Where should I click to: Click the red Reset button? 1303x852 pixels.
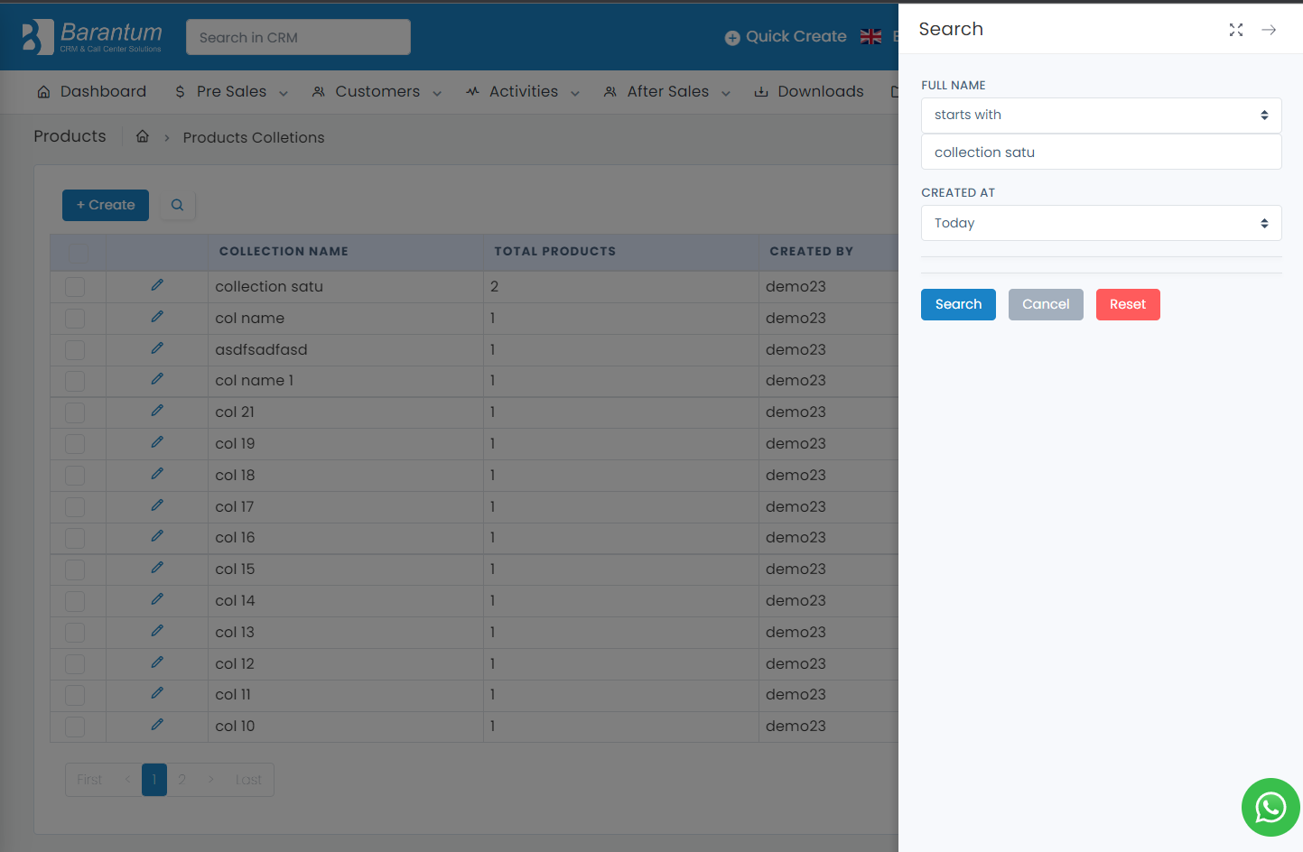(x=1127, y=304)
